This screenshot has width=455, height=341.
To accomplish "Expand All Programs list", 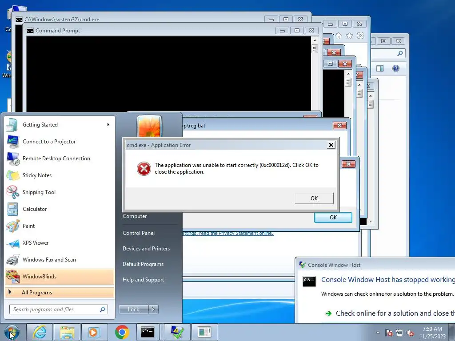I will (x=60, y=292).
